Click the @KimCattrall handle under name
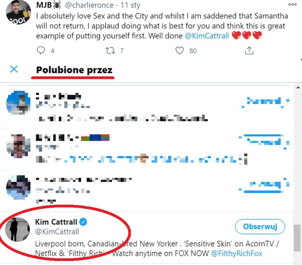This screenshot has width=302, height=265. (x=57, y=231)
